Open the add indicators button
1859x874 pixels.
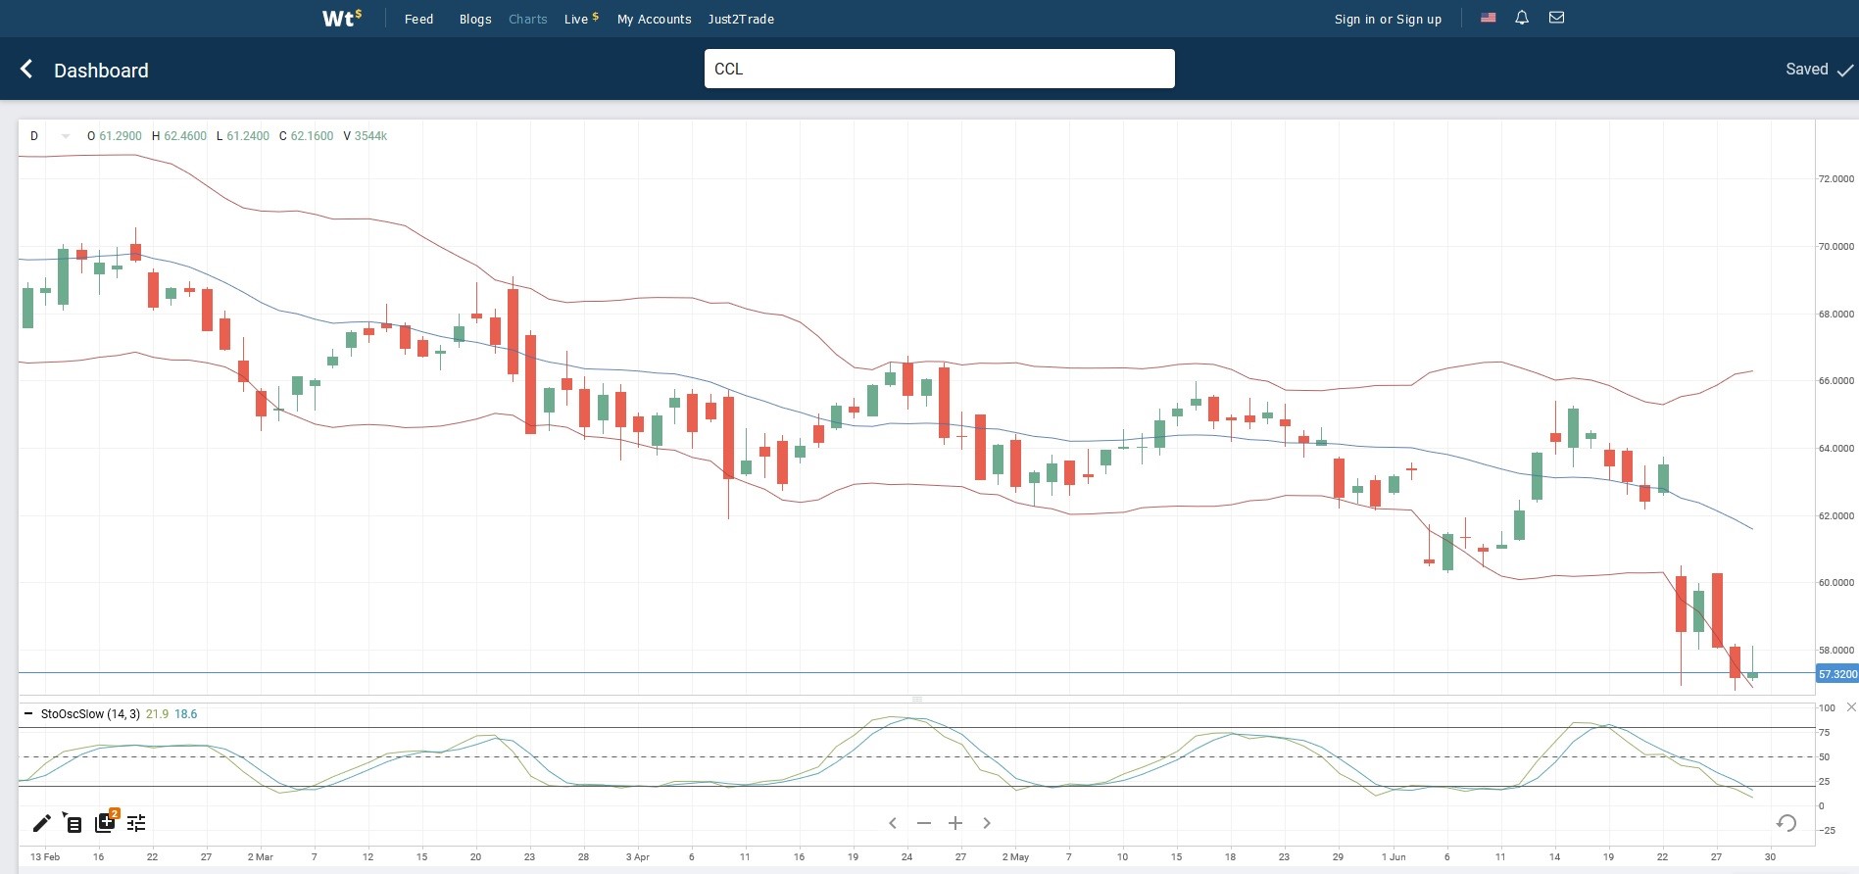click(106, 822)
